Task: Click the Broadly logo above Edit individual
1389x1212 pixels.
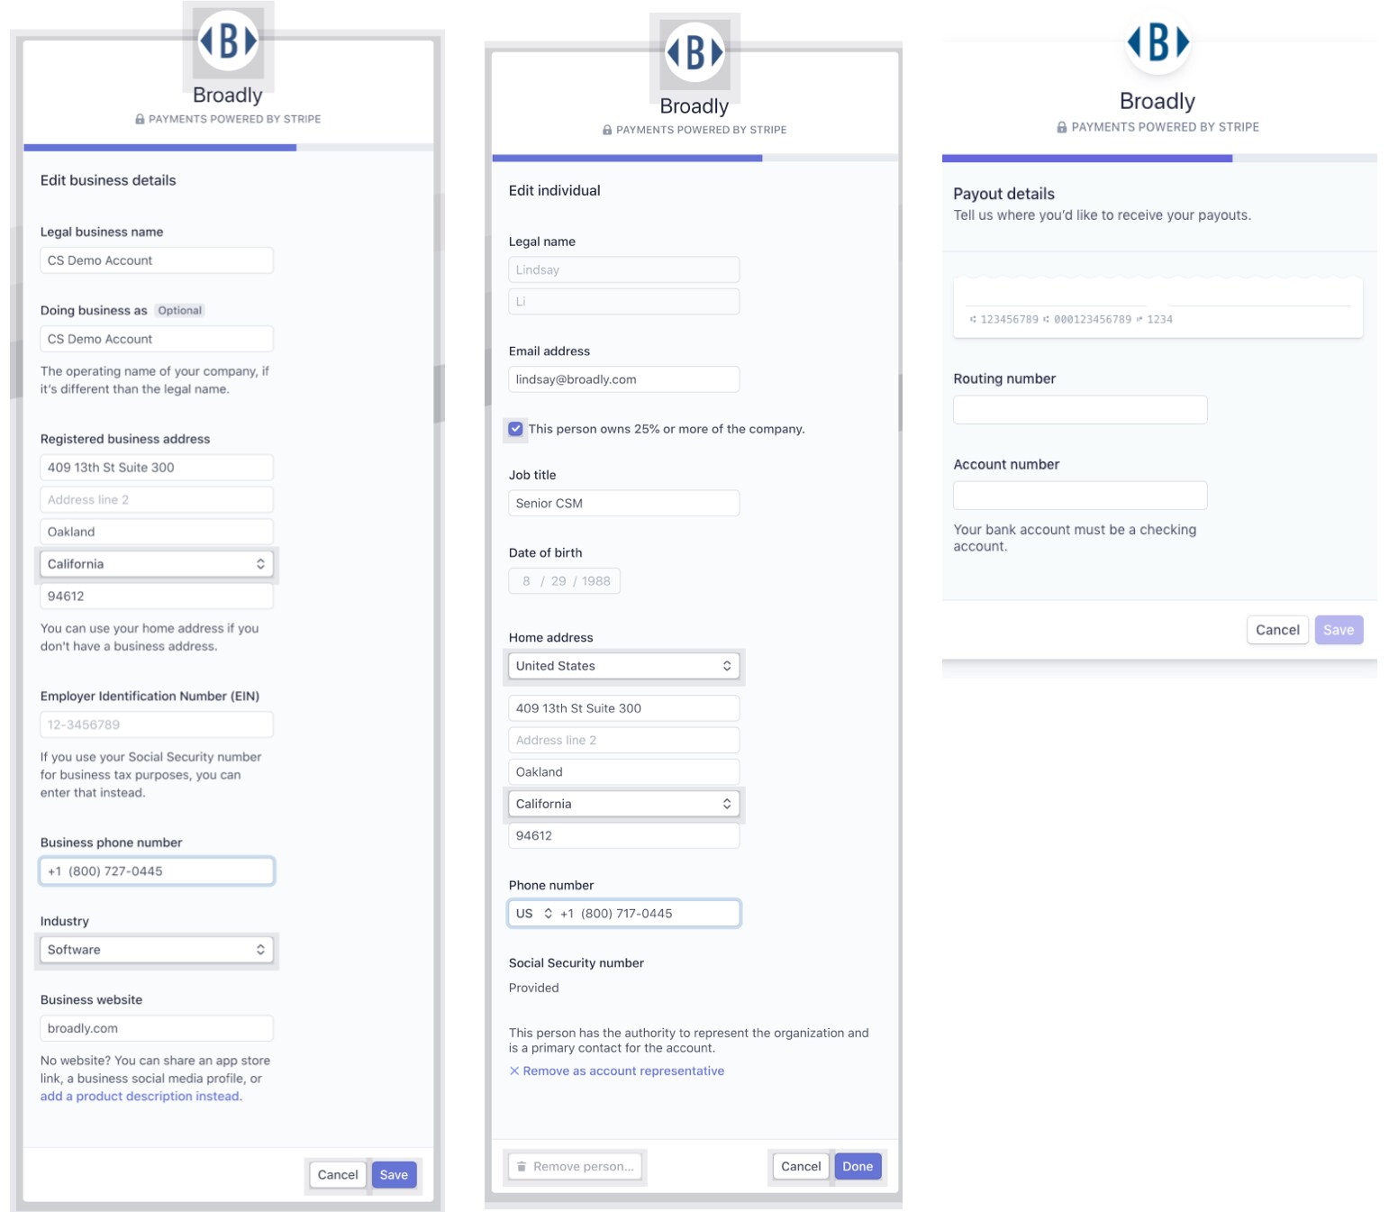Action: [x=694, y=51]
